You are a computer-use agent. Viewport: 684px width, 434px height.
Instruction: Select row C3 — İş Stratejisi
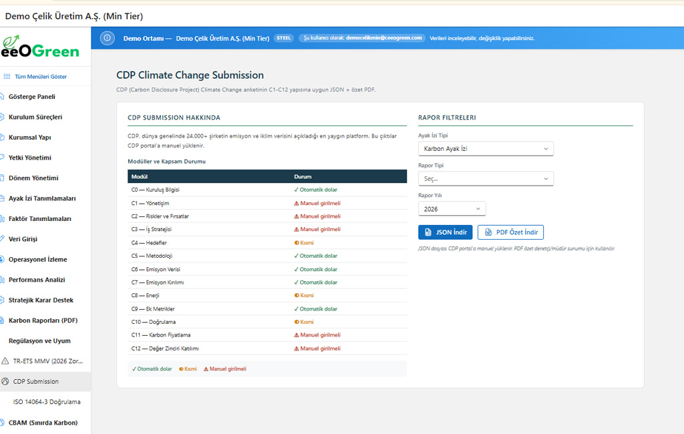(x=267, y=230)
